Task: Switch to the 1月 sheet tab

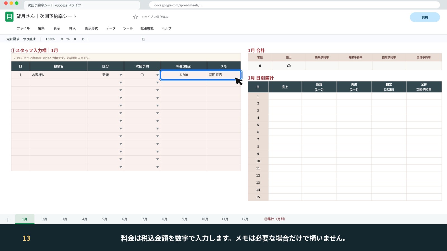Action: point(25,219)
